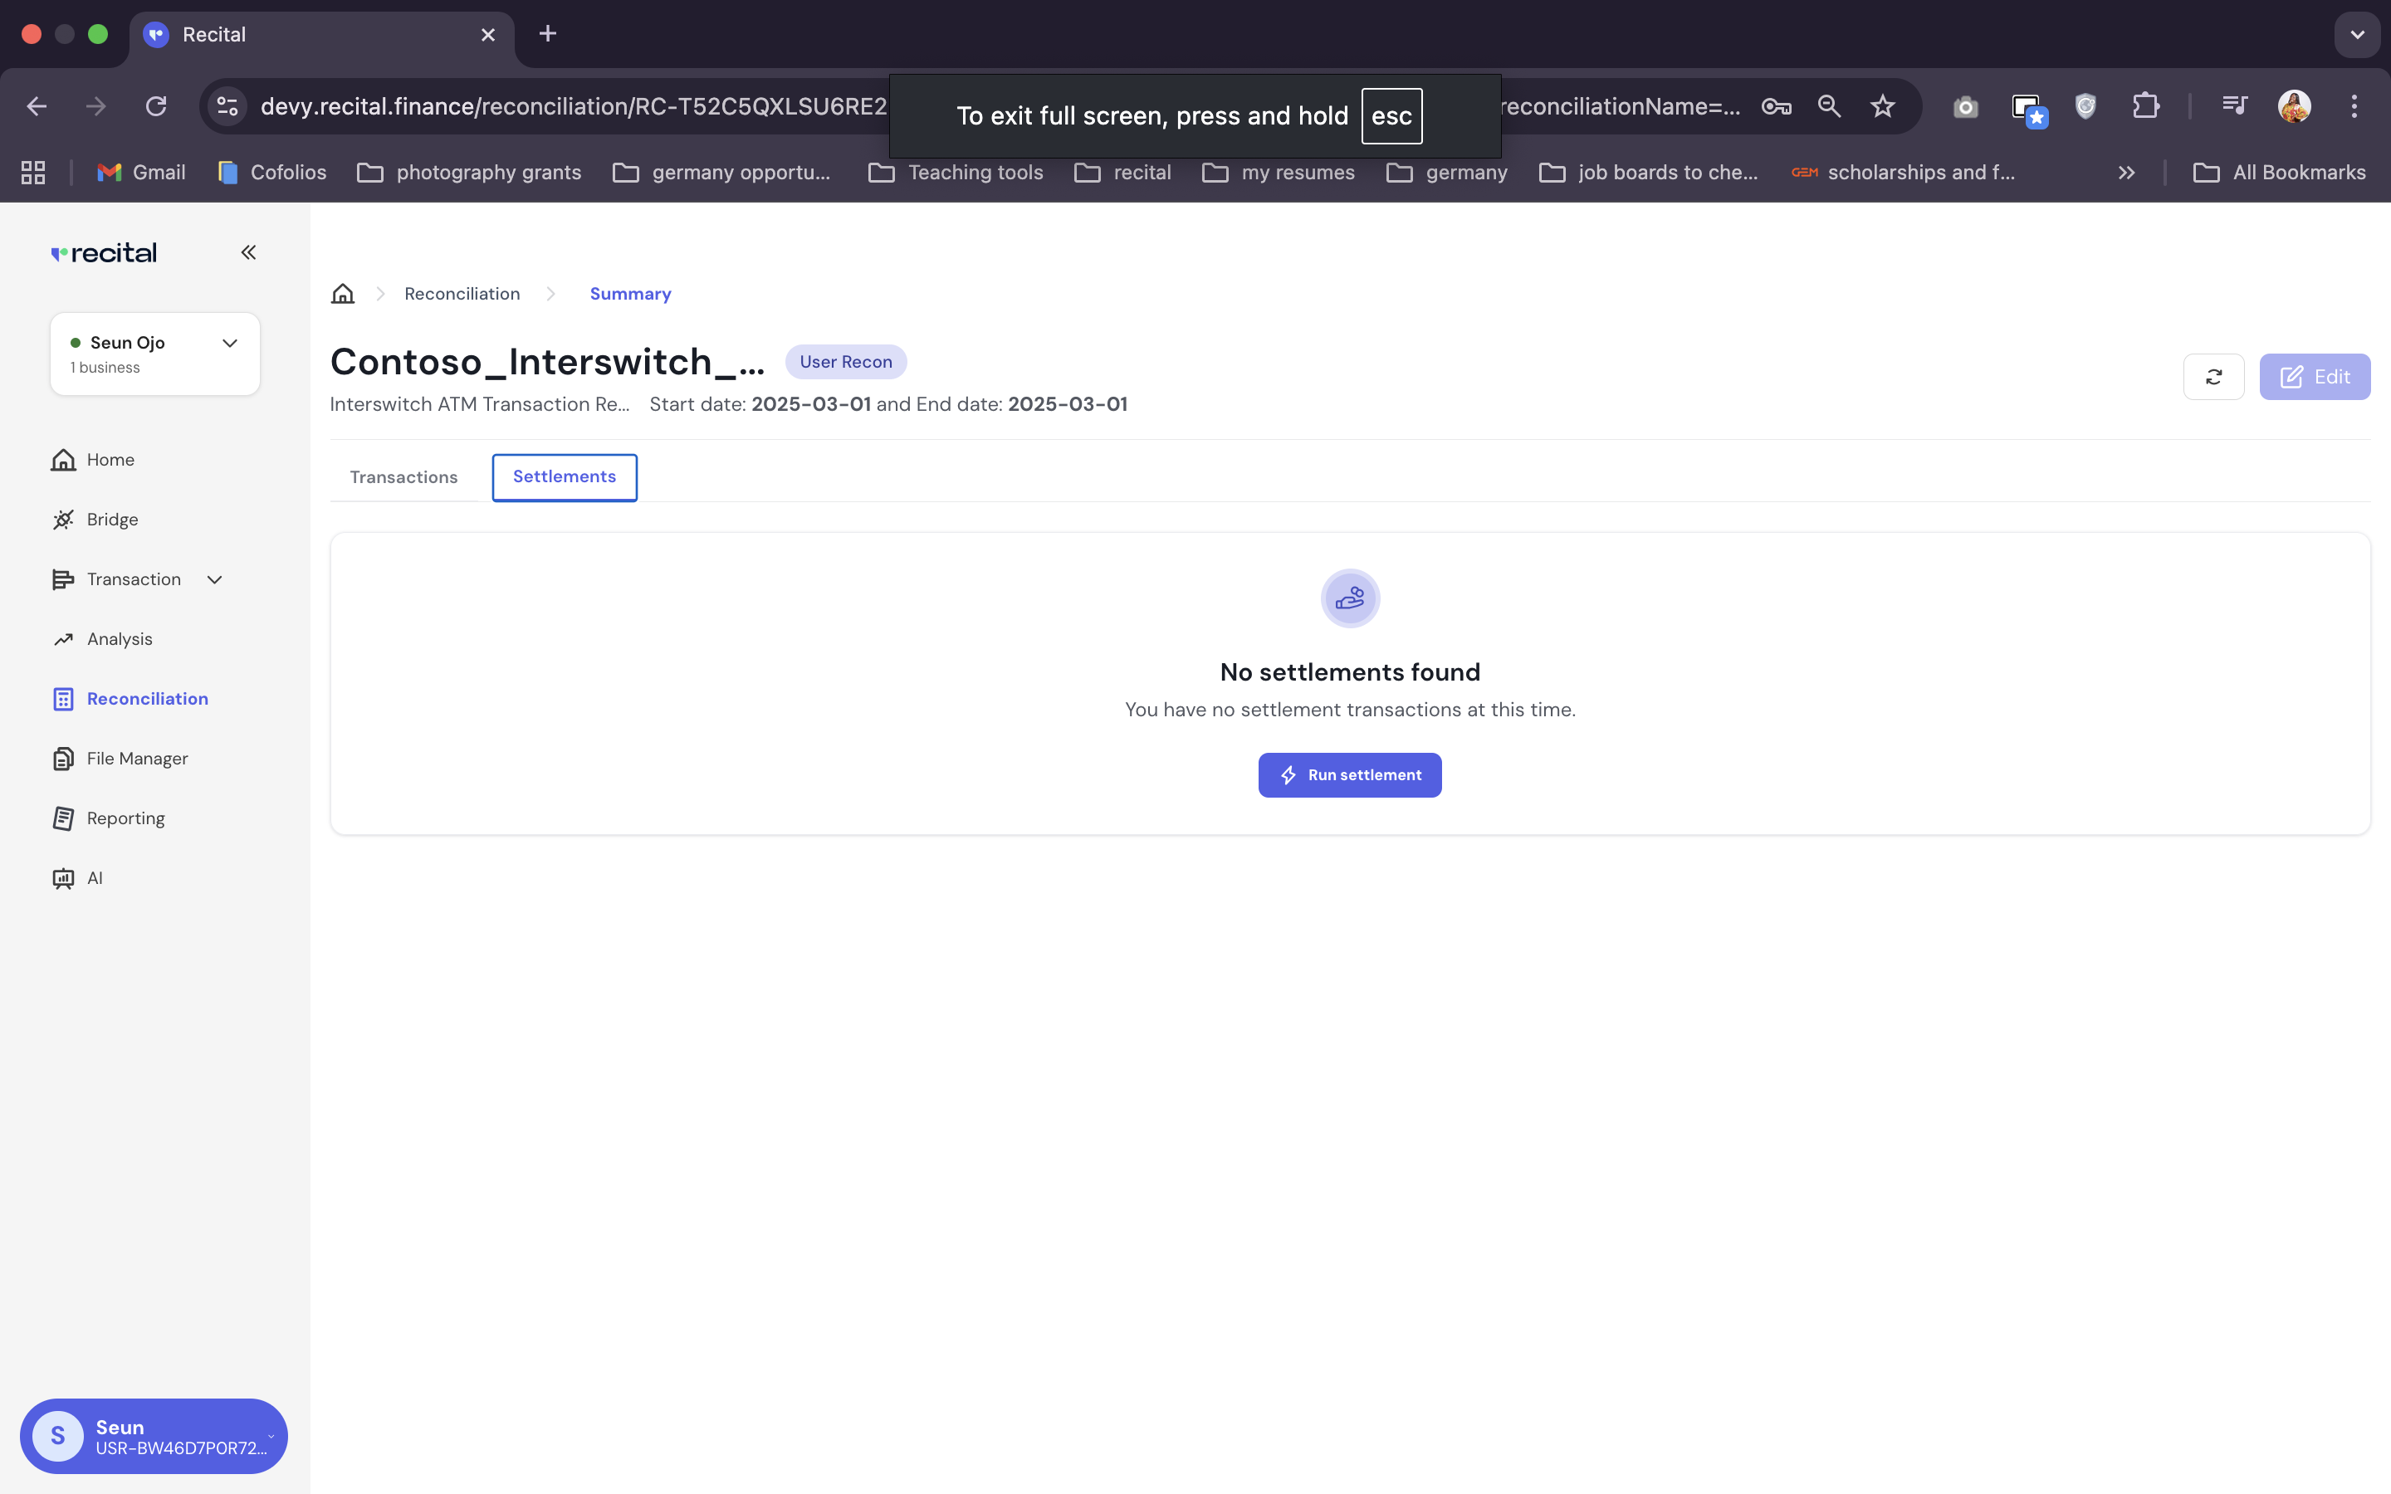This screenshot has height=1494, width=2391.
Task: Go to File Manager in sidebar
Action: coord(136,759)
